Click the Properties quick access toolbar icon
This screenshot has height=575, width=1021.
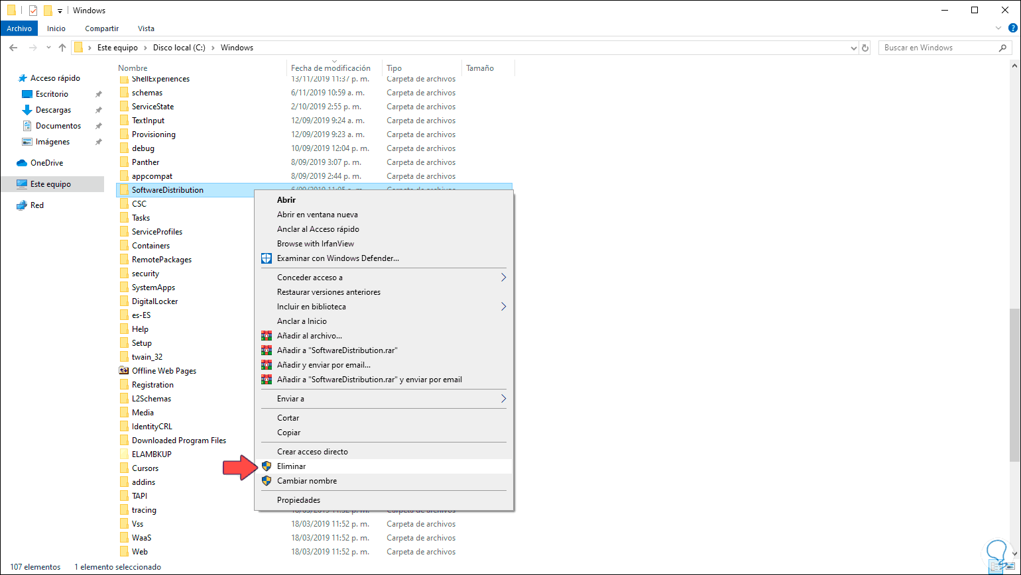click(33, 11)
